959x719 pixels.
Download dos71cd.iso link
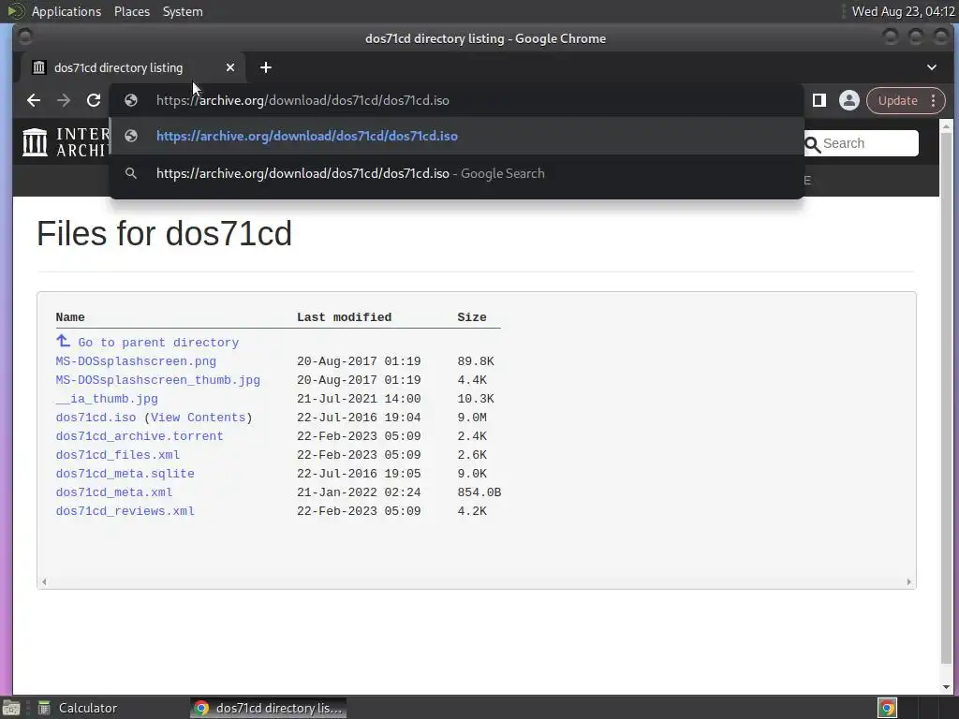(x=96, y=418)
